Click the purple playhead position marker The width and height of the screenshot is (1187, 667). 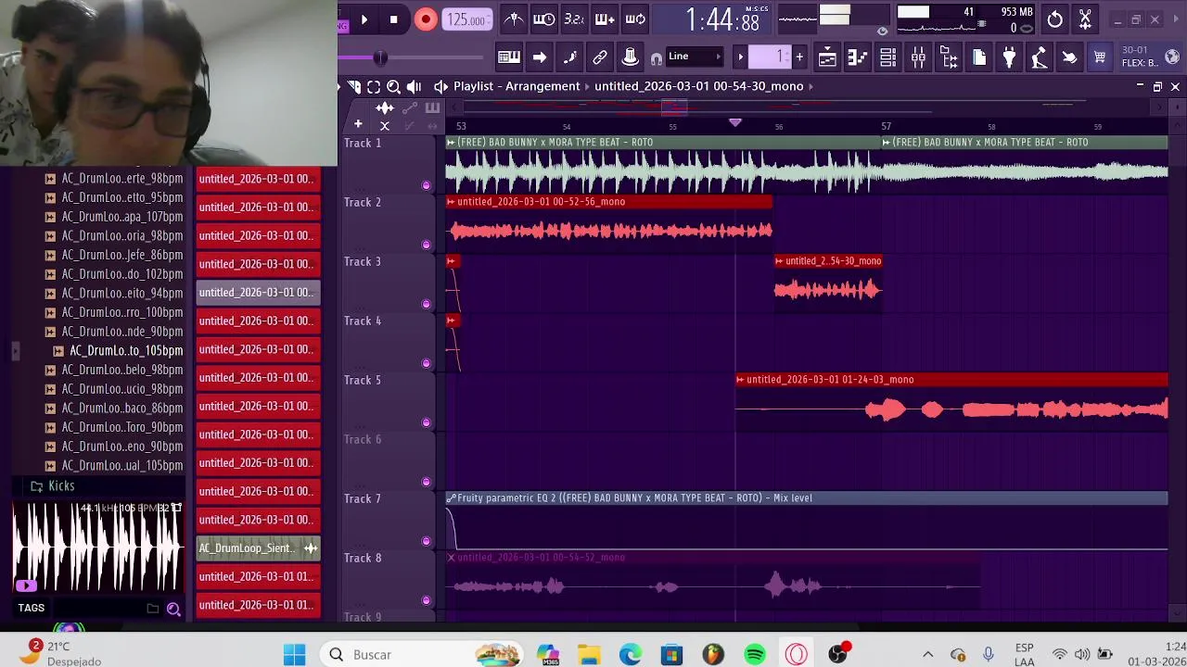(x=734, y=122)
